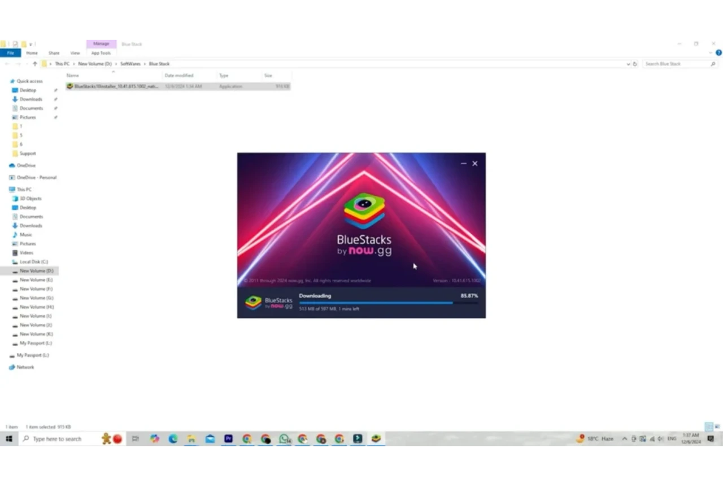723x486 pixels.
Task: Open the weather widget showing 18°C Haze
Action: [x=595, y=439]
